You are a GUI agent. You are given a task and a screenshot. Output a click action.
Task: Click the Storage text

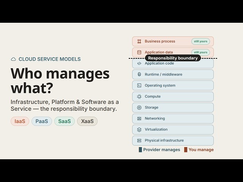point(151,107)
